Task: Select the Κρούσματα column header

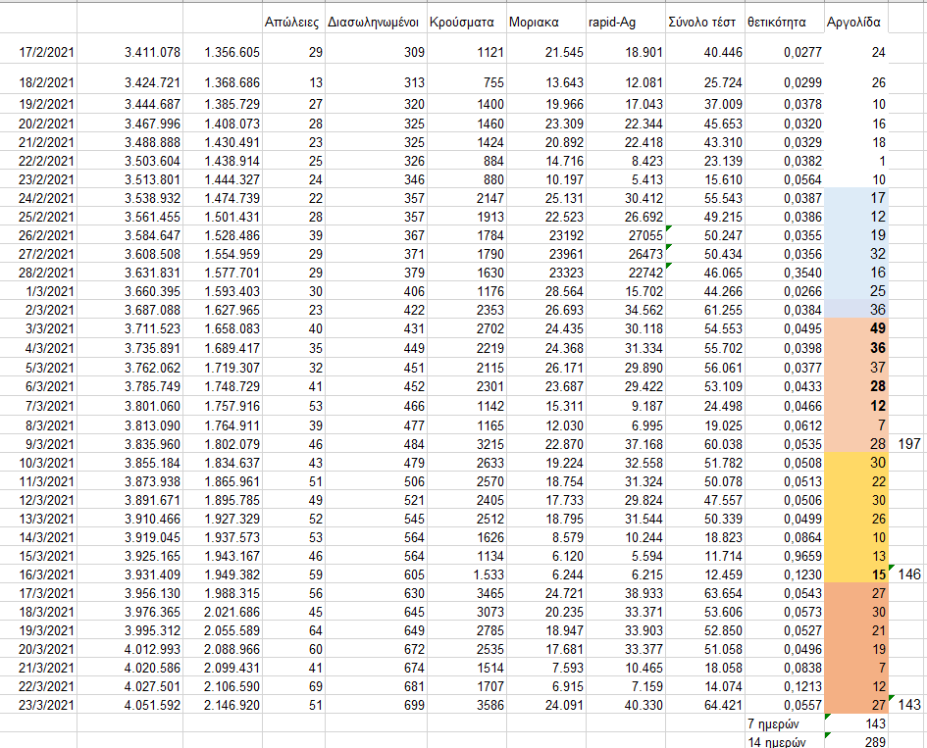Action: coord(465,22)
